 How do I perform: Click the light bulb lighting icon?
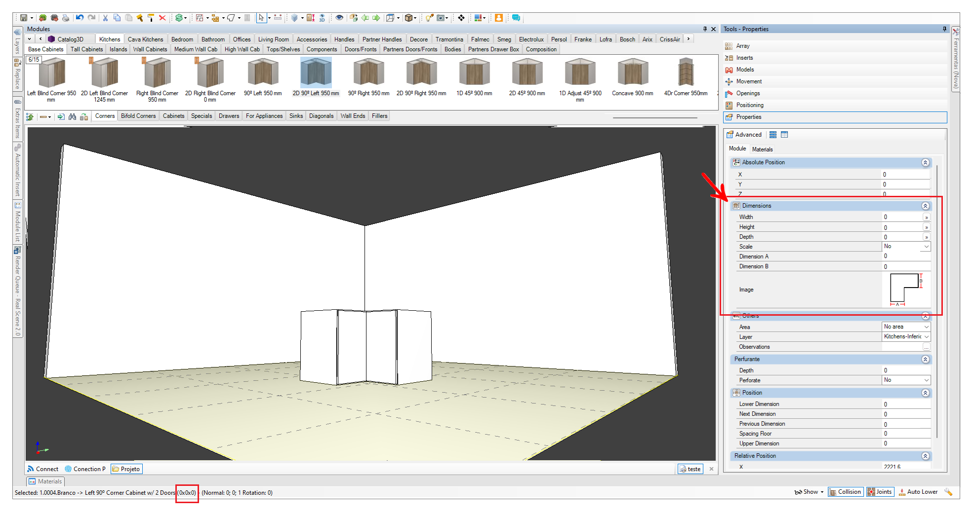coord(429,18)
